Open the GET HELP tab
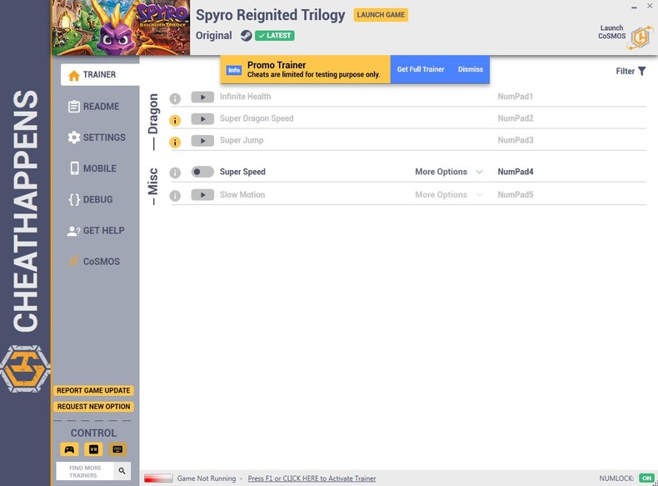 click(x=96, y=231)
